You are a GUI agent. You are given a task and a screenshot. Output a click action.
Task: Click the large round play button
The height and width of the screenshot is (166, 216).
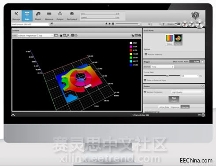pos(200,24)
